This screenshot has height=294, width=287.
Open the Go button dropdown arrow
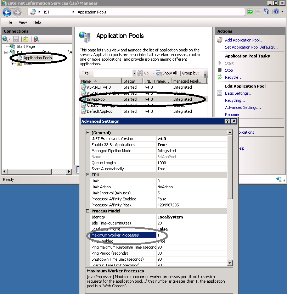point(153,73)
